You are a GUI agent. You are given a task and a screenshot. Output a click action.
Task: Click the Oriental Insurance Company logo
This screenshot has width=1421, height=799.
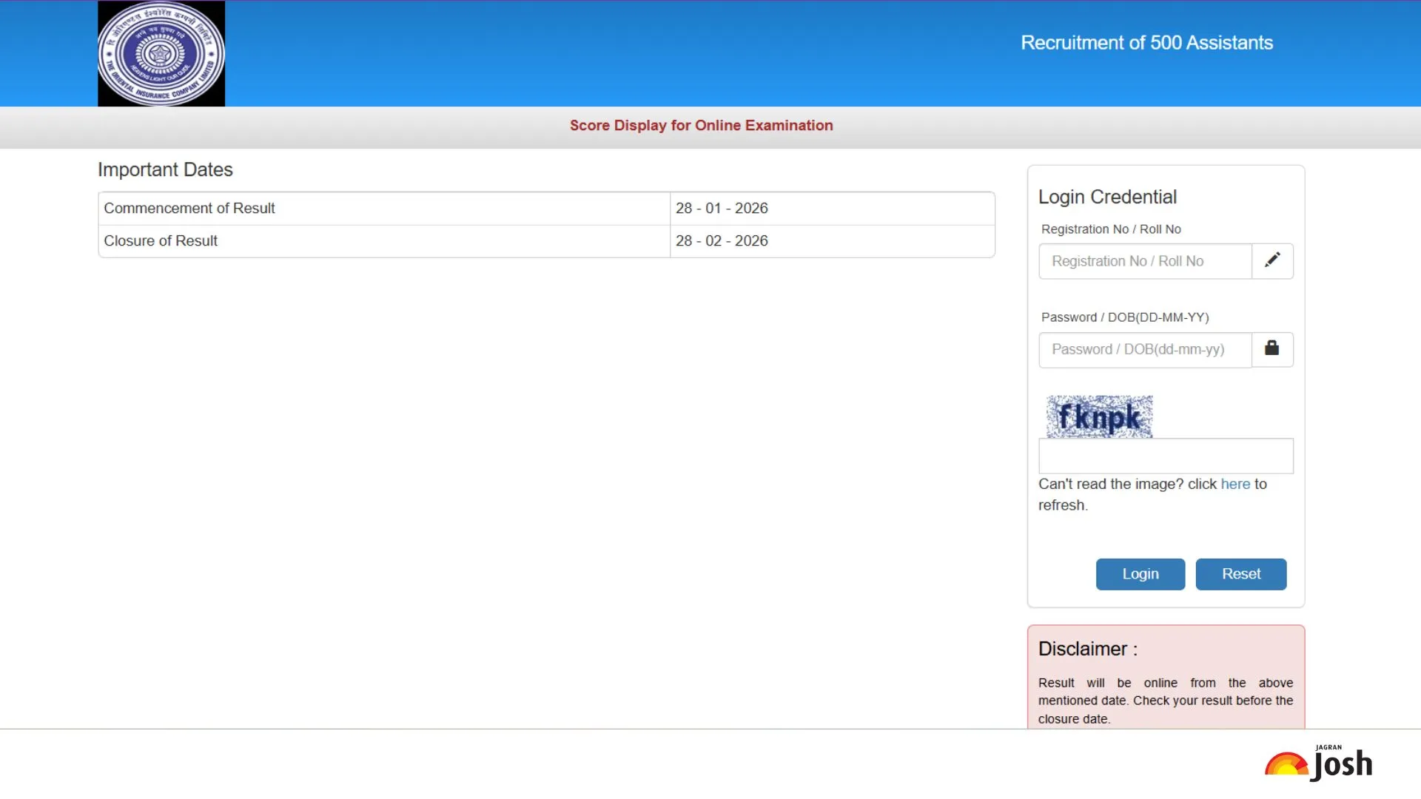(161, 53)
